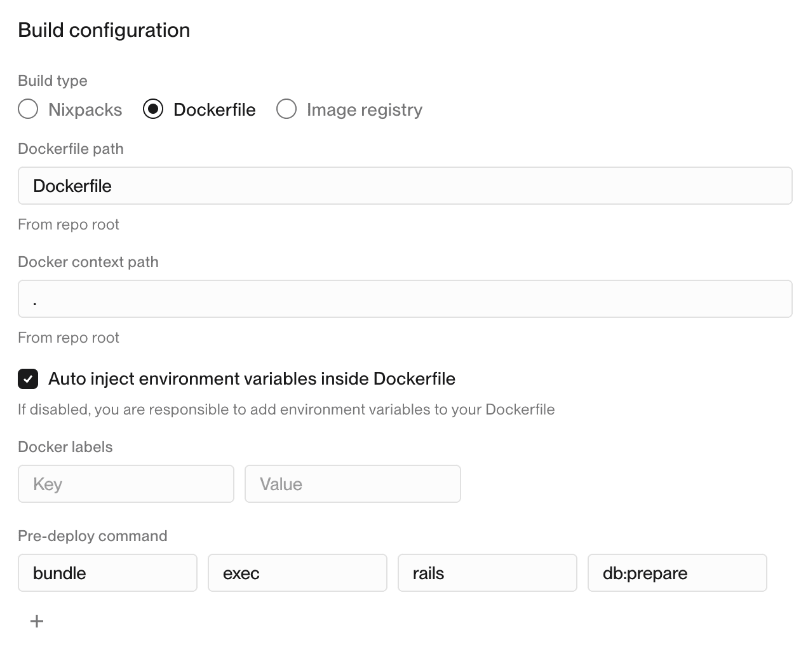
Task: Select the 'rails' pre-deploy command field
Action: pyautogui.click(x=487, y=573)
